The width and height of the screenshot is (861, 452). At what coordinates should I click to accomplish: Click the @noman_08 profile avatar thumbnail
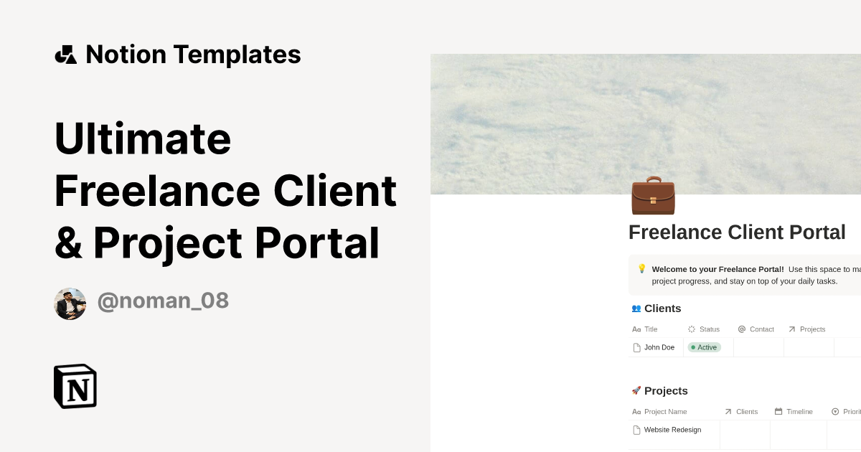[x=70, y=303]
